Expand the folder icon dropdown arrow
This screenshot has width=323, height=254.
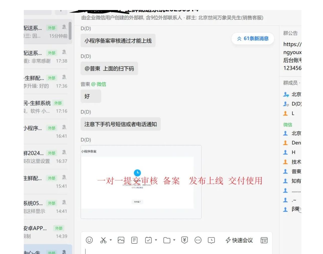pyautogui.click(x=174, y=240)
